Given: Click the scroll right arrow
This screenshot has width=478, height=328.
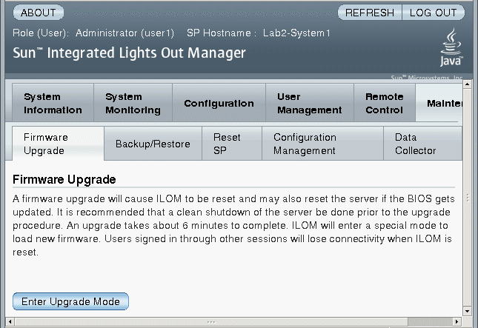Looking at the screenshot, I should [x=457, y=321].
